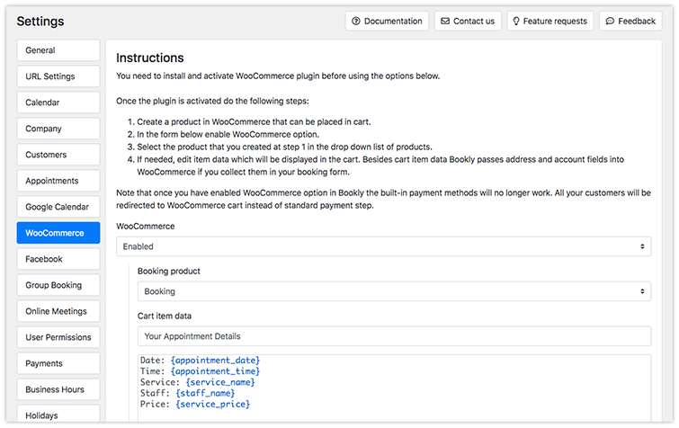Image resolution: width=679 pixels, height=428 pixels.
Task: Click the Feedback speech bubble icon
Action: pos(610,22)
